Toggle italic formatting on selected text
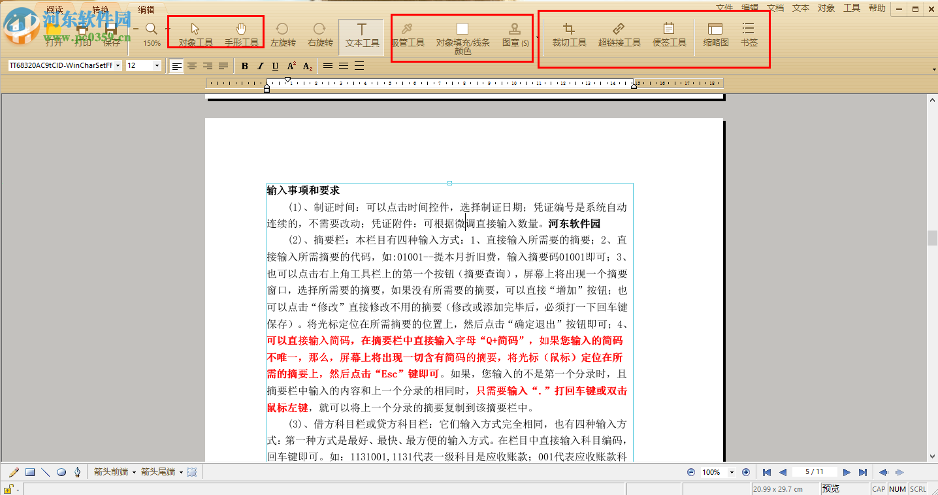The height and width of the screenshot is (495, 938). click(x=259, y=65)
